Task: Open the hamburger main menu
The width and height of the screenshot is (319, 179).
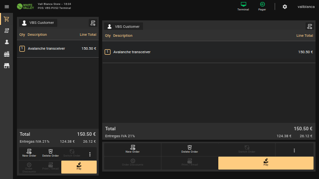Action: 6,6
